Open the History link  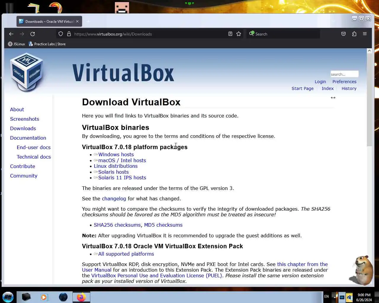coord(349,88)
